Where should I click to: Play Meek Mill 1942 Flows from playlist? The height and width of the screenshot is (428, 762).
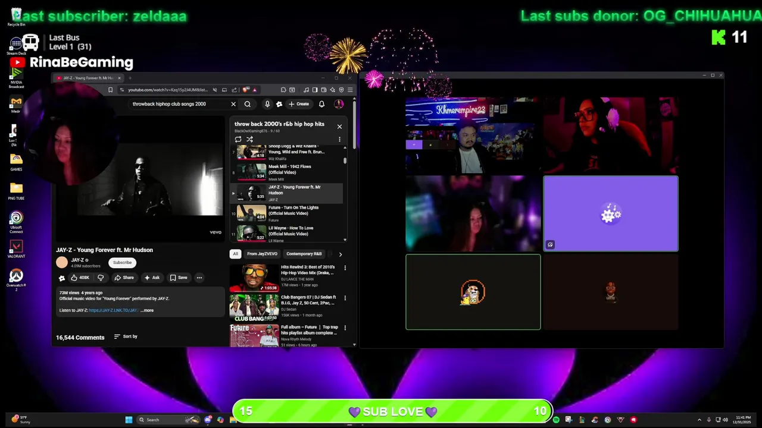pyautogui.click(x=286, y=172)
